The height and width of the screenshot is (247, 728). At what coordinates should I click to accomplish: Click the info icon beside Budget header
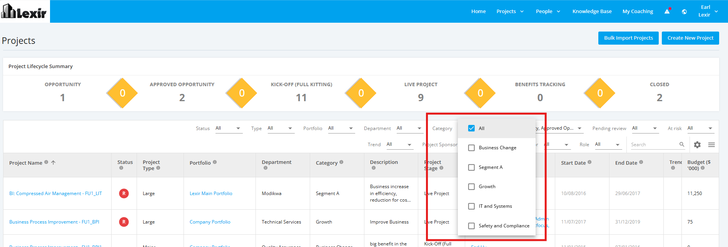[x=703, y=168]
